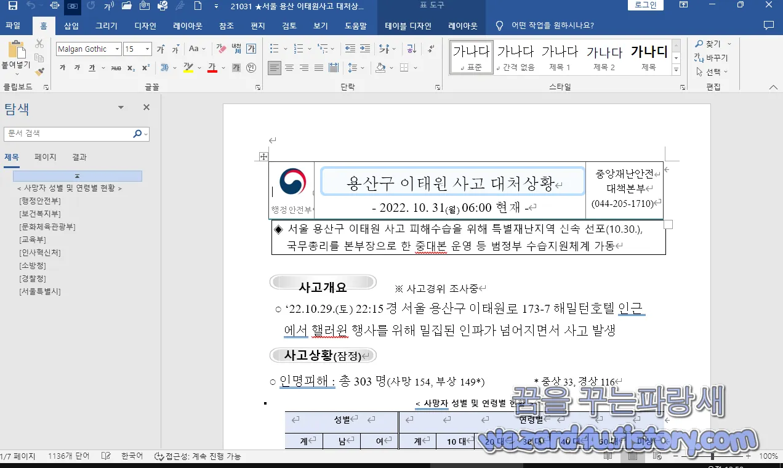Toggle bold formatting

[63, 68]
